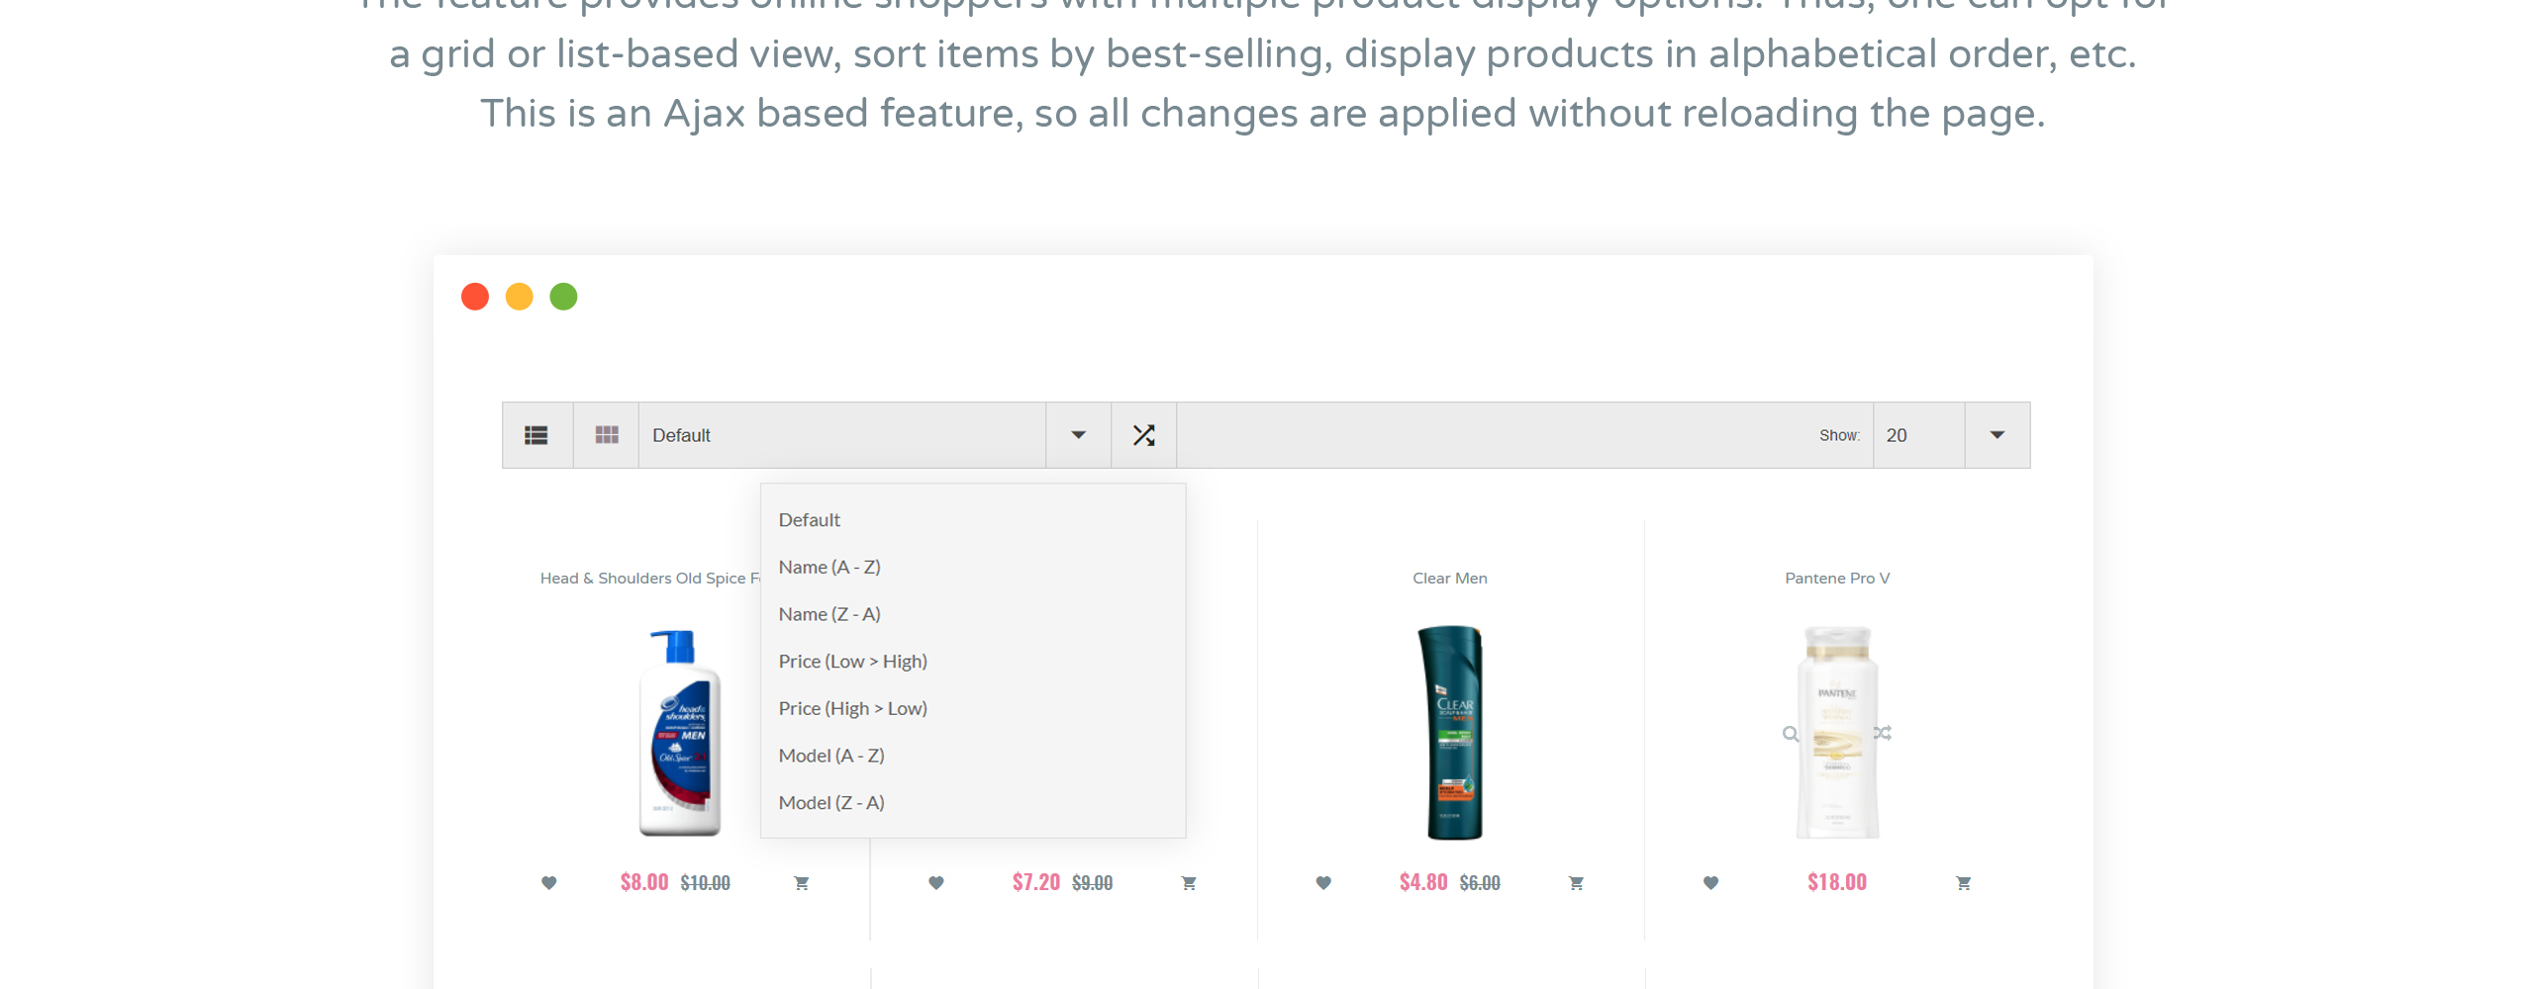Click the Show count field 20
Viewport: 2534px width, 989px height.
1918,435
